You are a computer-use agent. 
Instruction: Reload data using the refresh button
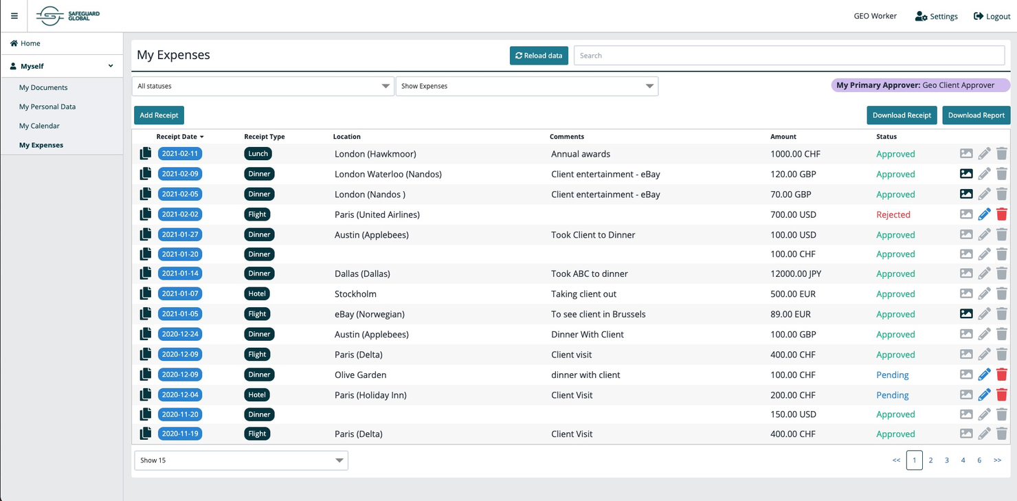[539, 56]
